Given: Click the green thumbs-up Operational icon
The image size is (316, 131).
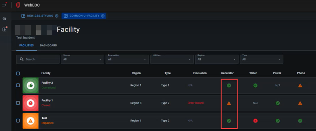Looking at the screenshot, I should click(x=30, y=85).
